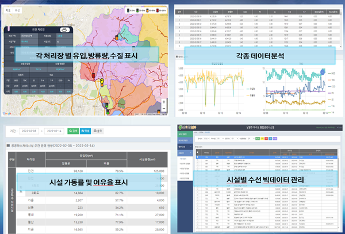This screenshot has width=345, height=234.
Task: Click the 가운 row name in the weekly table
Action: (x=31, y=200)
